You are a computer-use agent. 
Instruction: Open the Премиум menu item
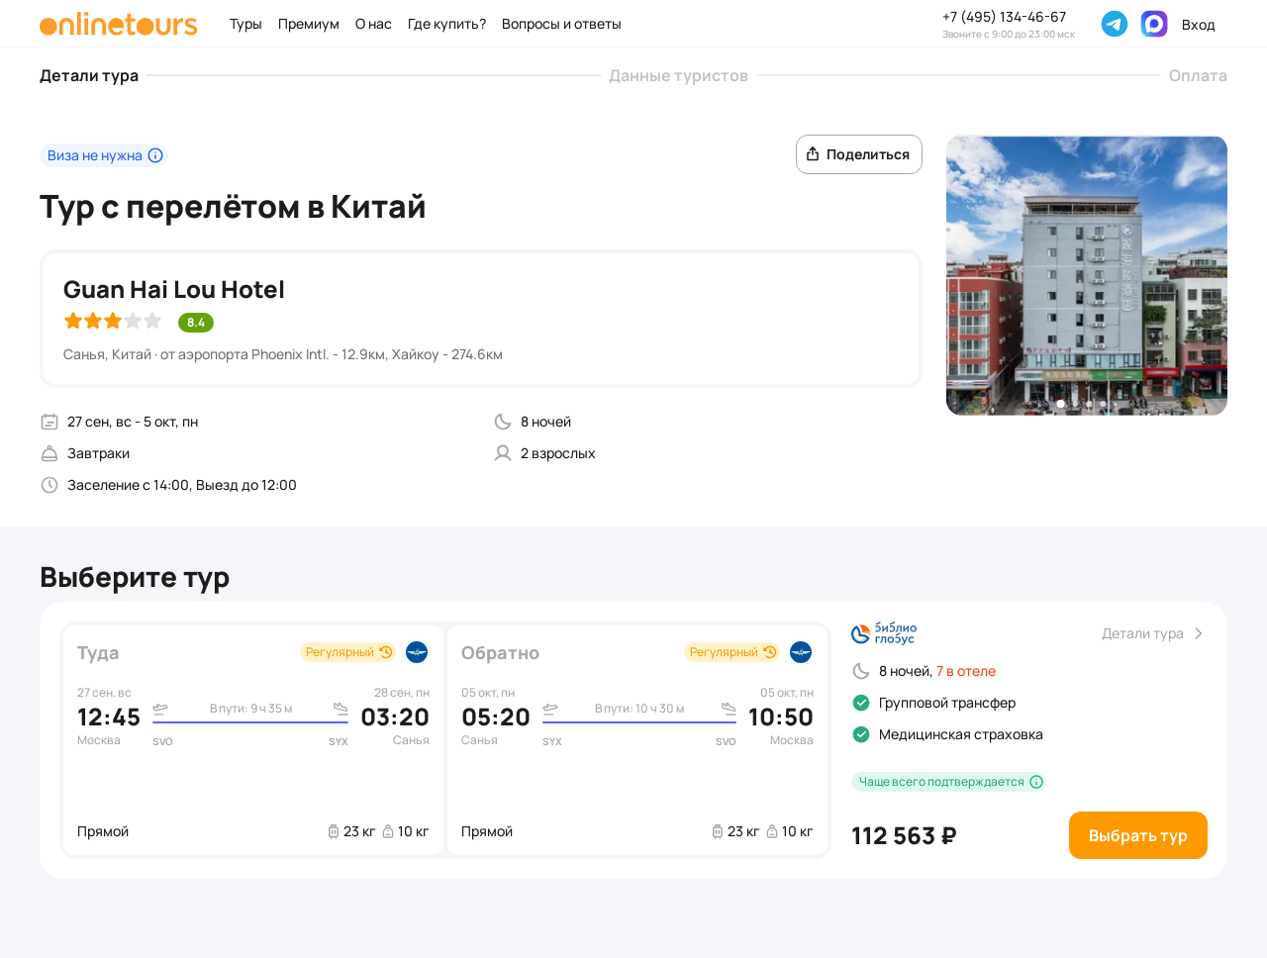click(x=309, y=24)
